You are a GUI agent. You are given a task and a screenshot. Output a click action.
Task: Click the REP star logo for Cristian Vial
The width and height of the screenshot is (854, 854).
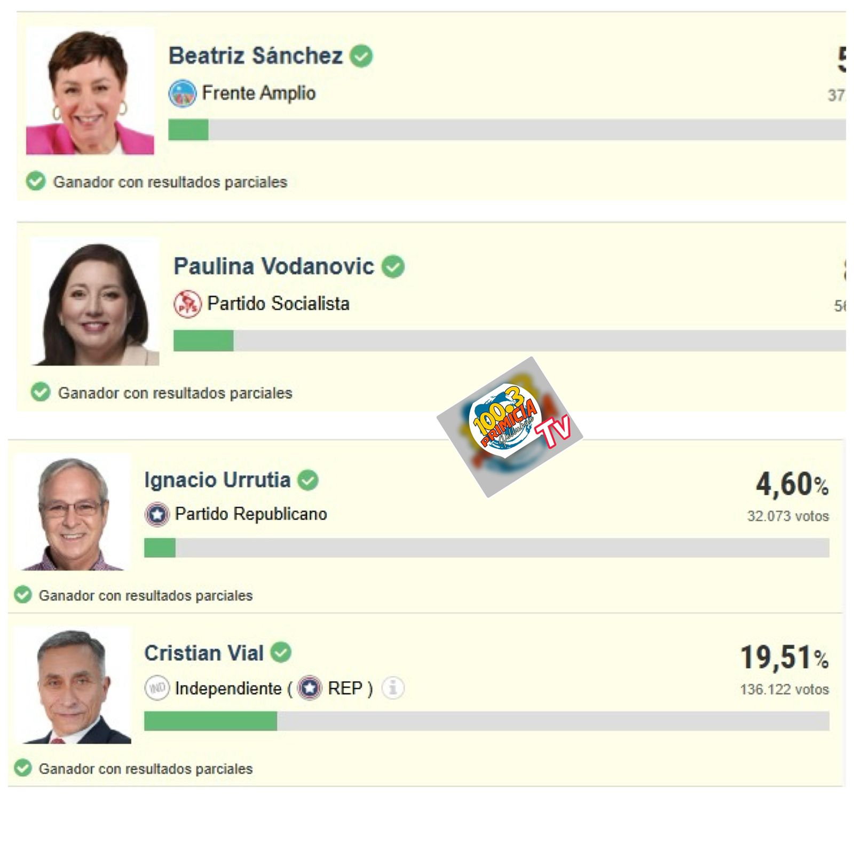point(310,688)
